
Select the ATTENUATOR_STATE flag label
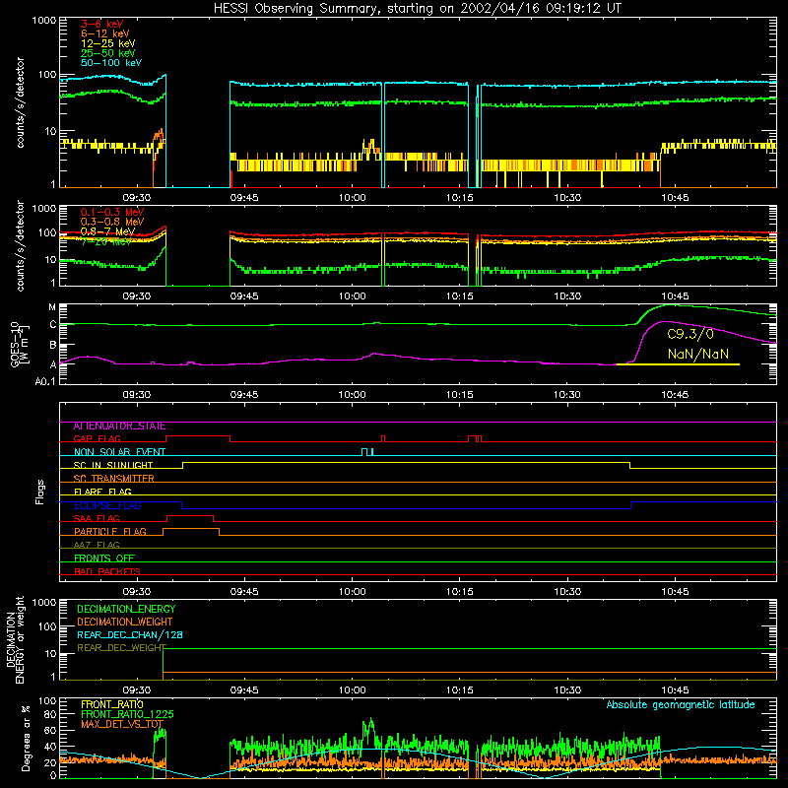pyautogui.click(x=119, y=427)
